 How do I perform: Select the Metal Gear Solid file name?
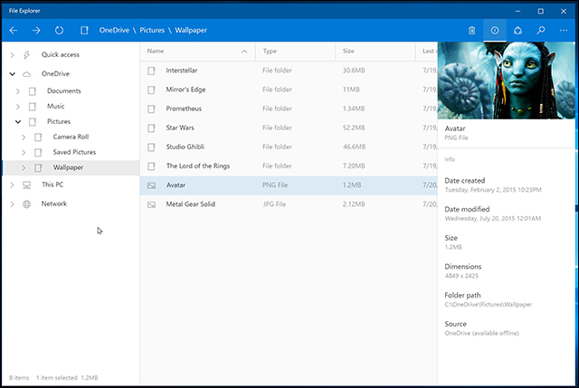[190, 204]
